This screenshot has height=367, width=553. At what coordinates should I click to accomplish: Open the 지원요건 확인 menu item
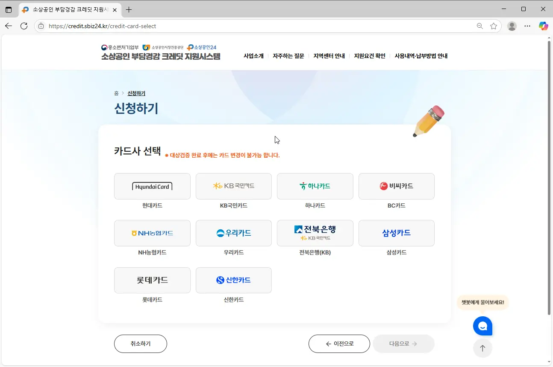370,55
